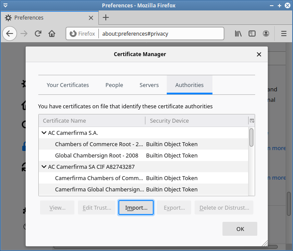The width and height of the screenshot is (293, 251).
Task: Click the View... button
Action: 57,207
